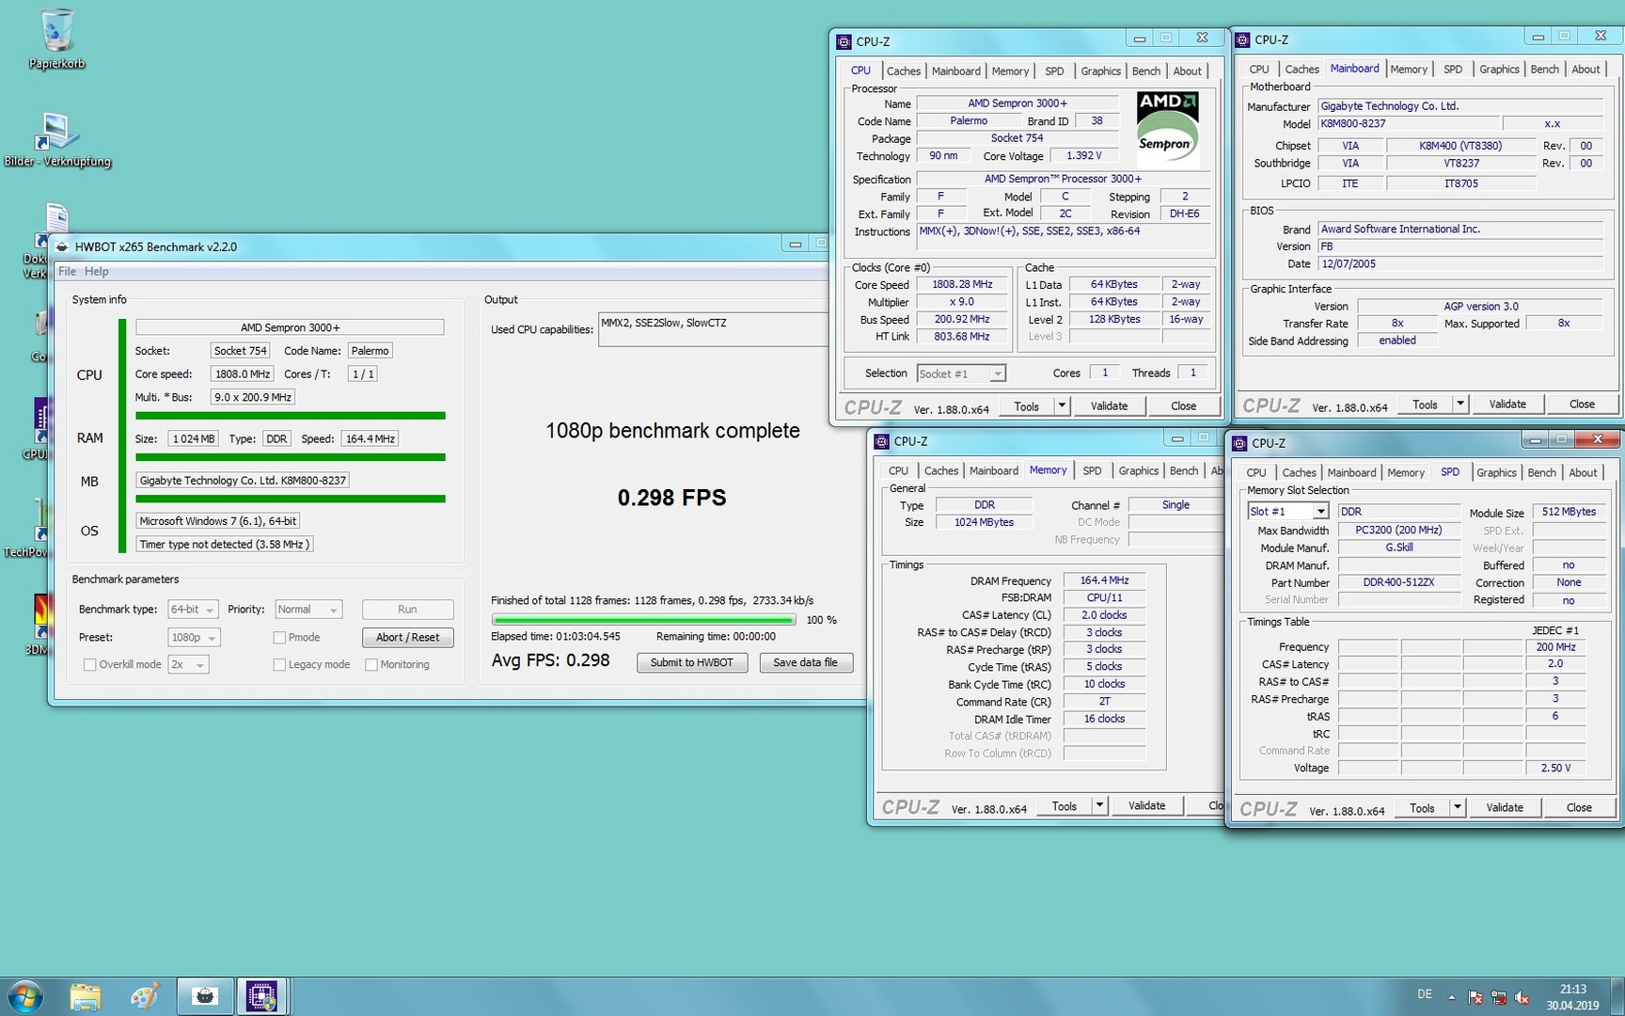Open the Overkill 2x dropdown
This screenshot has width=1625, height=1016.
pos(188,664)
